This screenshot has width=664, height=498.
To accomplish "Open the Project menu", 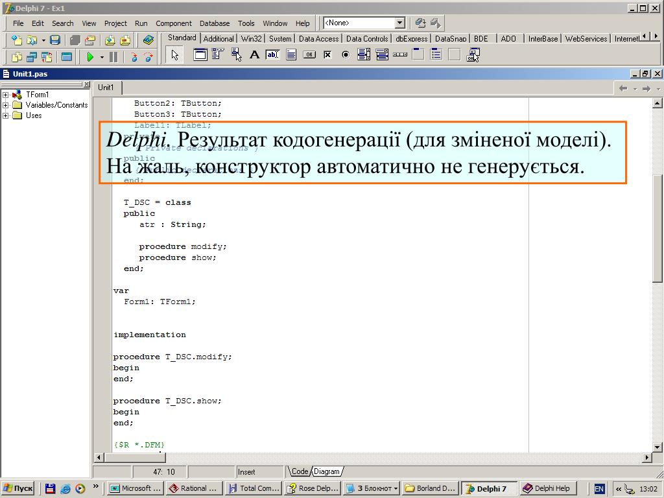I will [115, 23].
